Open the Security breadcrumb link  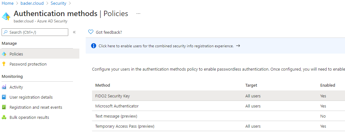click(x=58, y=3)
